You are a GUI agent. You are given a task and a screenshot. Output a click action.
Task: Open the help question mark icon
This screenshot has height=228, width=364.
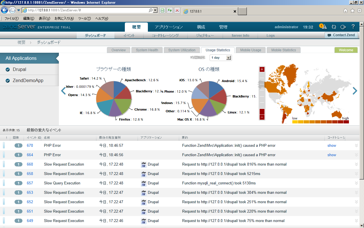coord(353,27)
